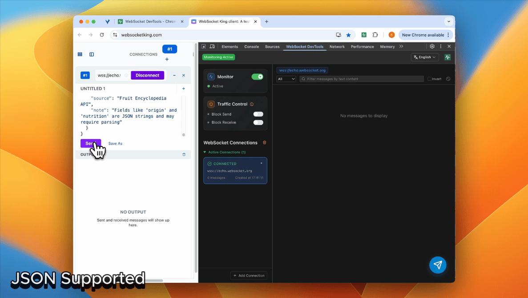Viewport: 528px width, 298px height.
Task: Clear the output panel via its trash icon
Action: tap(183, 154)
